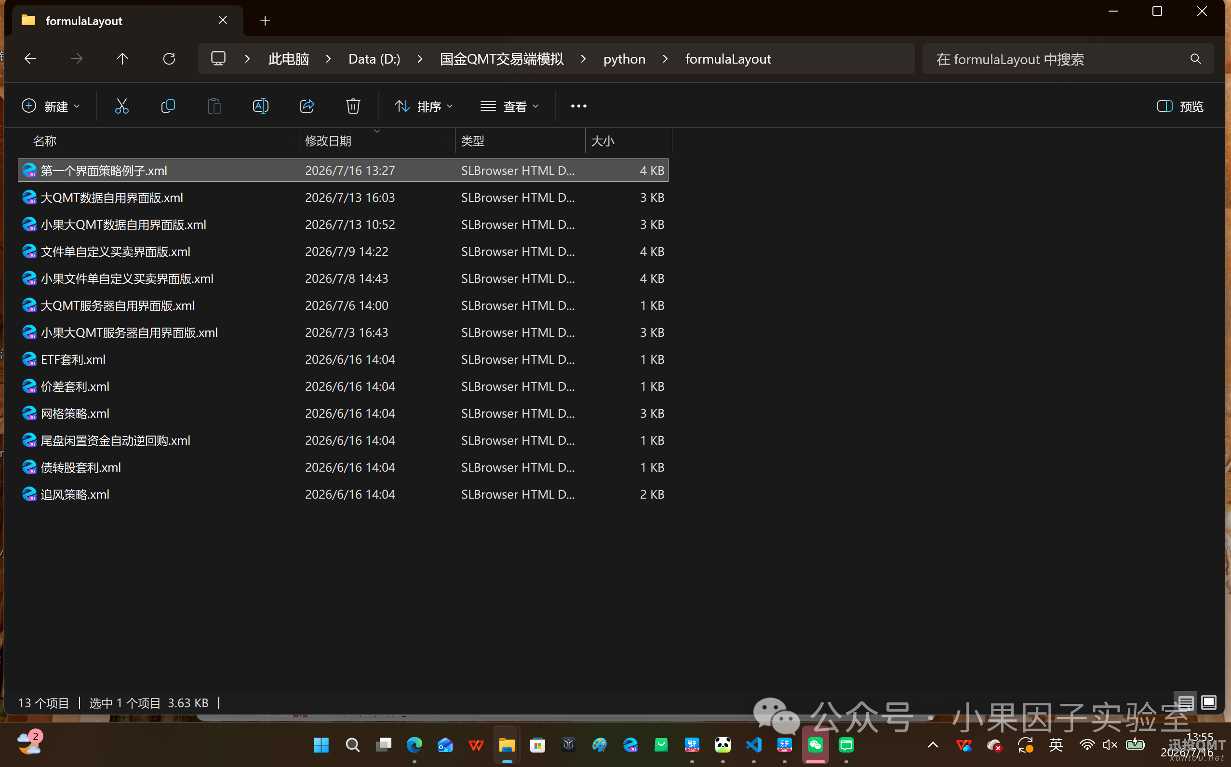Viewport: 1231px width, 767px height.
Task: Click python in the address breadcrumb
Action: point(624,59)
